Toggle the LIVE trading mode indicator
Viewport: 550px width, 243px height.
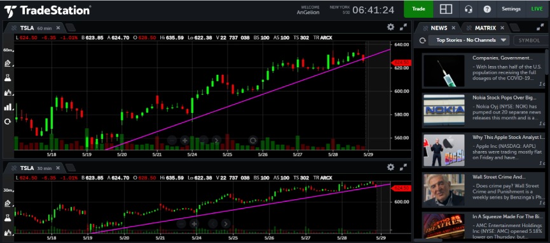[537, 9]
